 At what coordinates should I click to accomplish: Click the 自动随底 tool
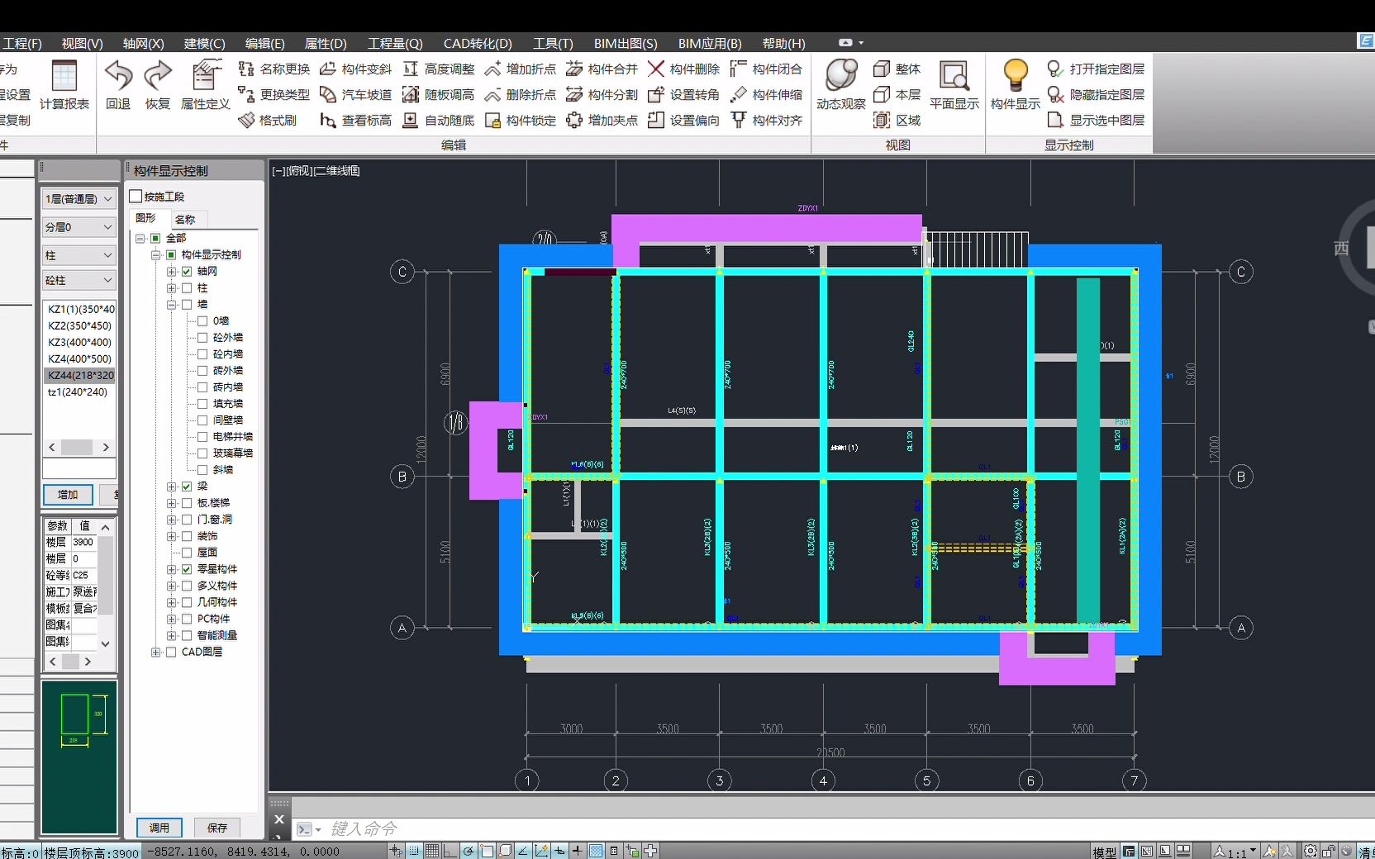click(x=439, y=121)
